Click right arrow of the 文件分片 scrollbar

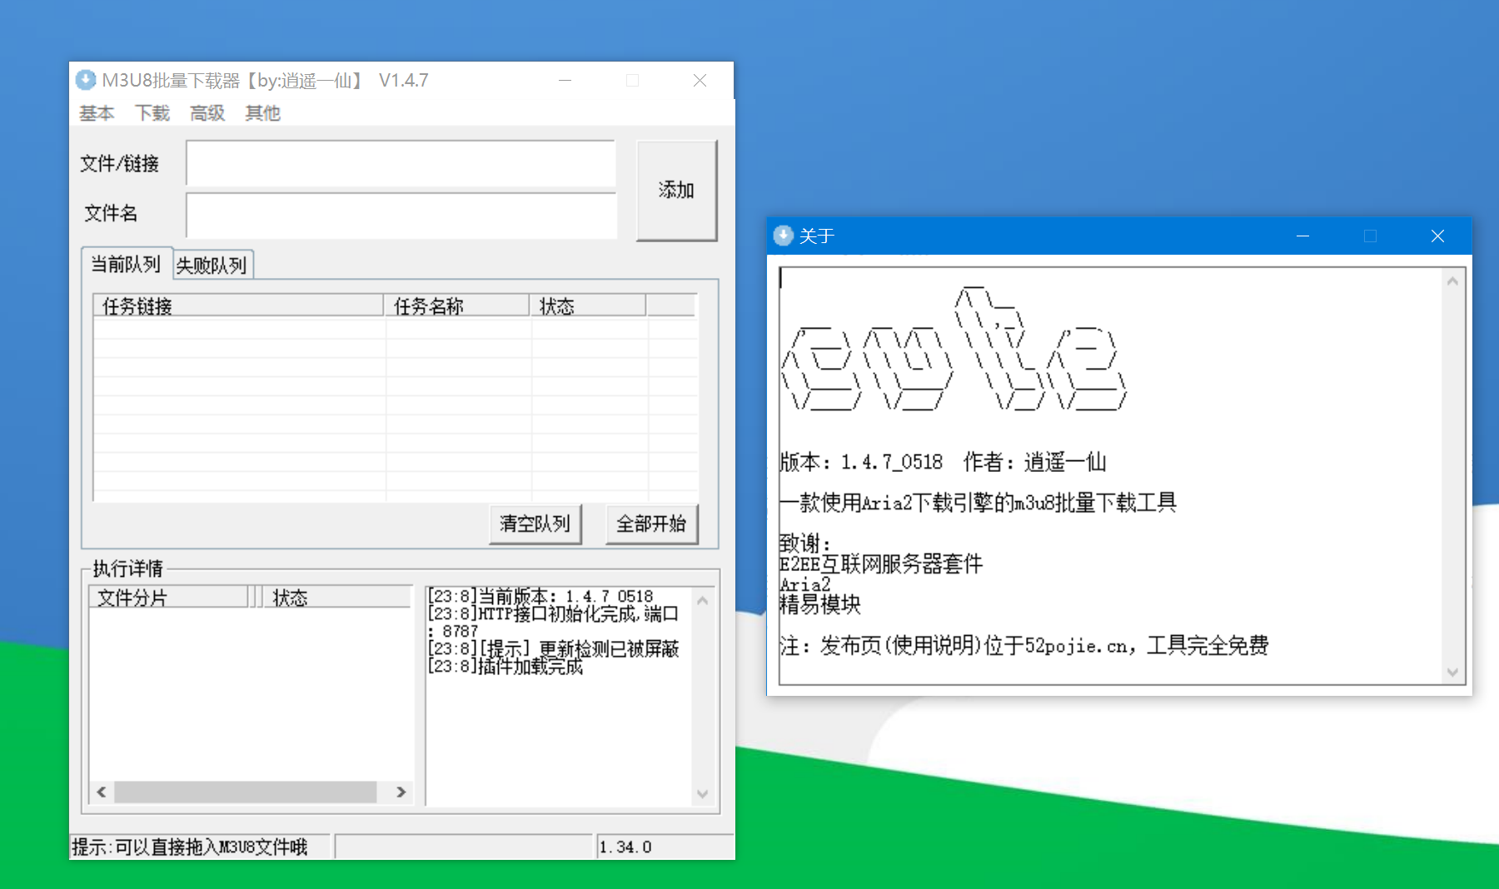point(401,792)
